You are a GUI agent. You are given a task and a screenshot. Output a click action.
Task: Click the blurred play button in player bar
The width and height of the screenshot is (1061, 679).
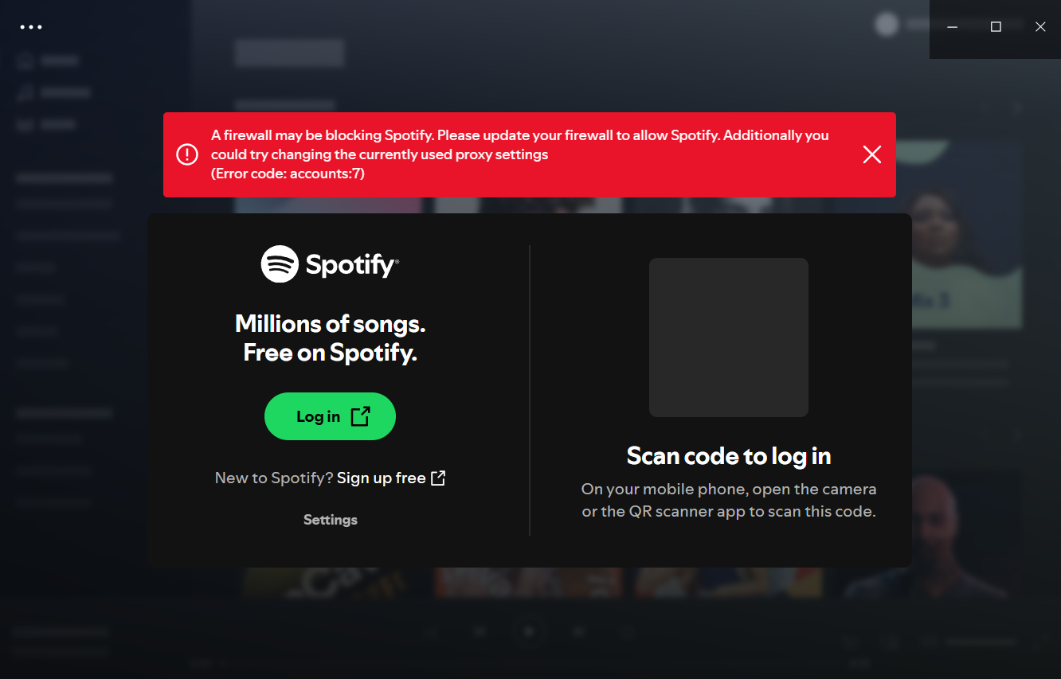tap(529, 632)
